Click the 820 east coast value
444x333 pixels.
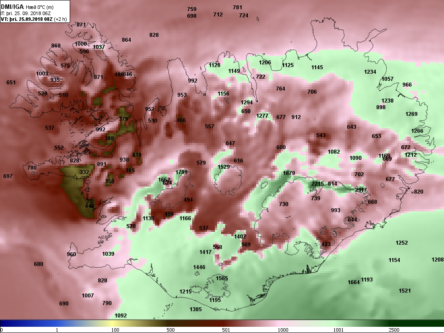pyautogui.click(x=419, y=192)
